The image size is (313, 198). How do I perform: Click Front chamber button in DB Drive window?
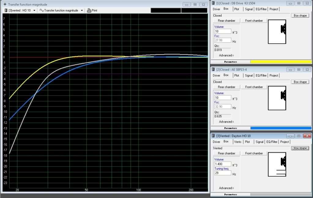[x=254, y=21]
